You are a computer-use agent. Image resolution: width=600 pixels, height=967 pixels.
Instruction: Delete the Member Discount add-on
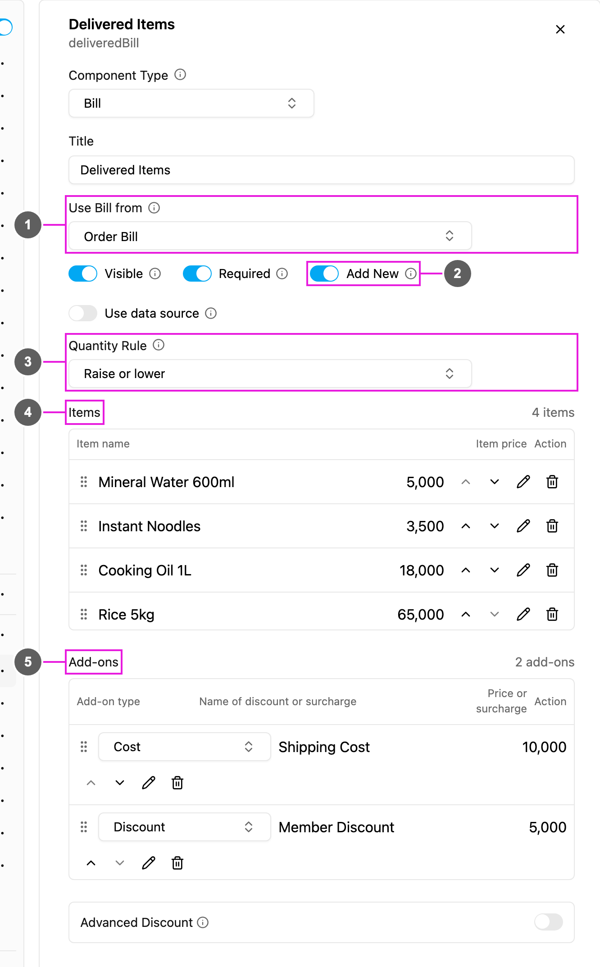tap(177, 863)
